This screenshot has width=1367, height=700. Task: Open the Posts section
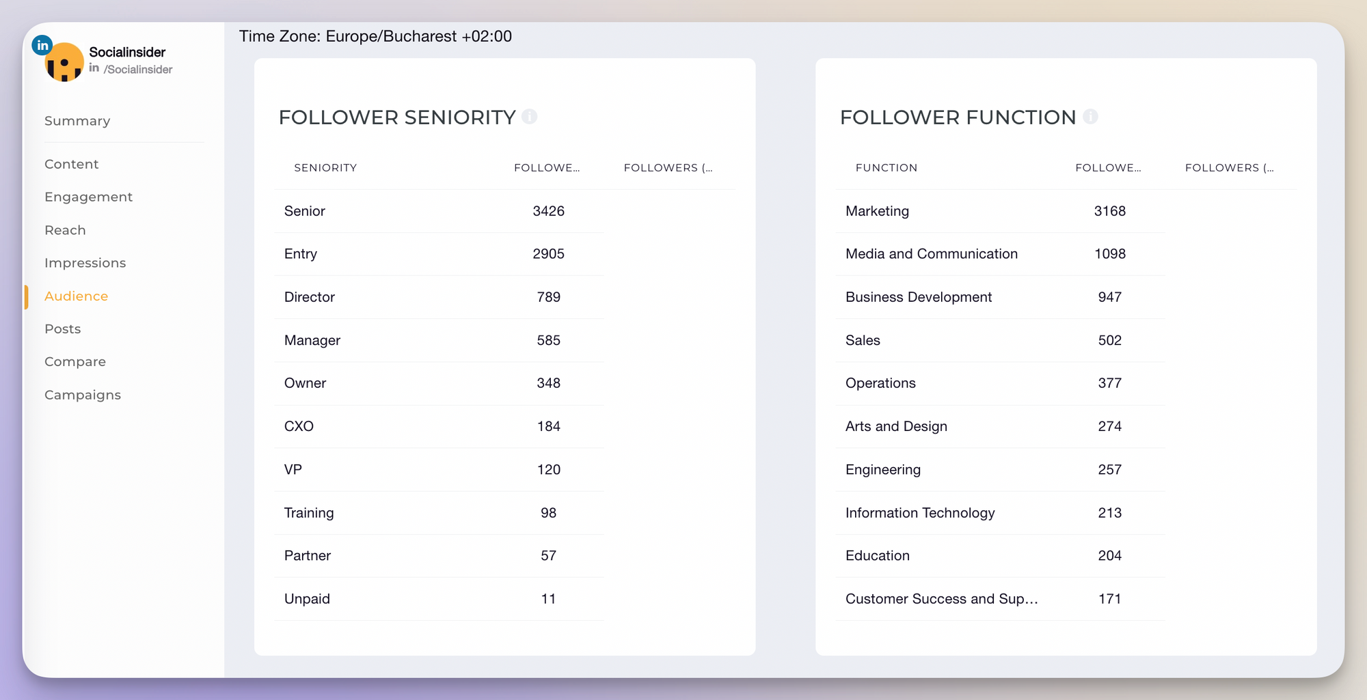click(63, 328)
